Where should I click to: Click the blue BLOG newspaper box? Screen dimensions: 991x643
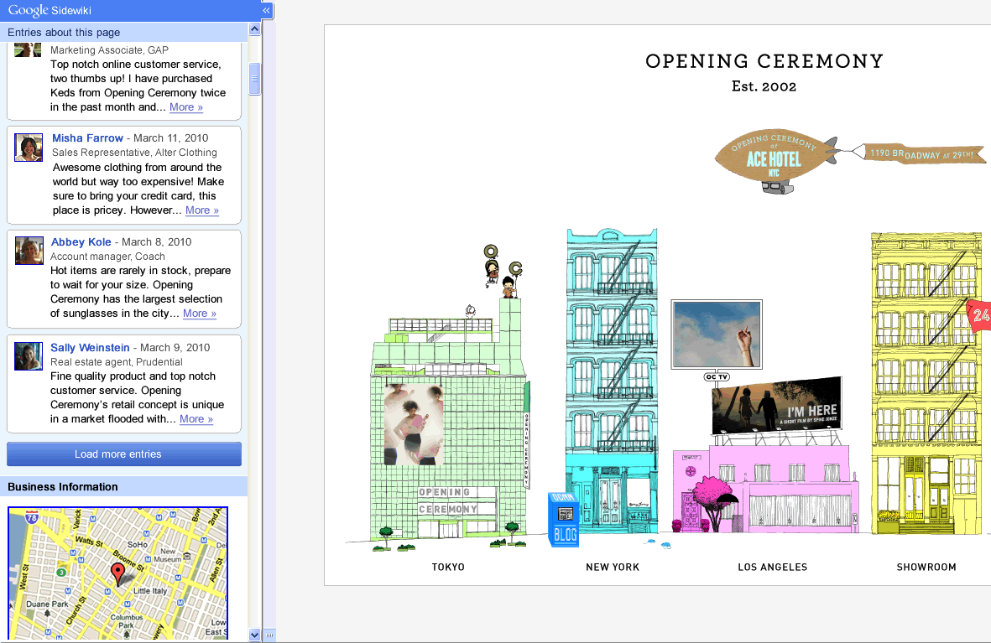pos(563,519)
